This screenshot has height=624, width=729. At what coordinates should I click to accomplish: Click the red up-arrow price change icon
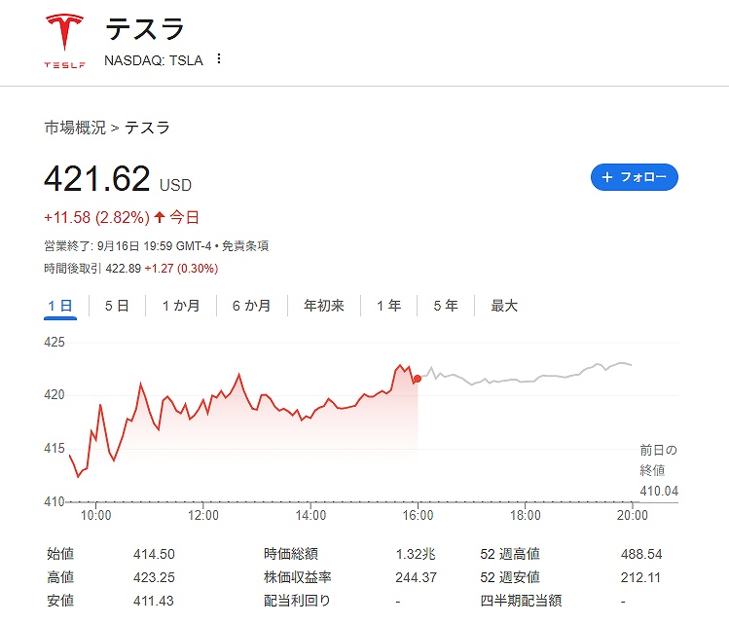pyautogui.click(x=160, y=217)
